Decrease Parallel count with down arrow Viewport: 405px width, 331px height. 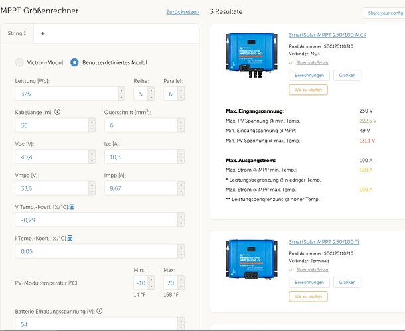click(181, 98)
